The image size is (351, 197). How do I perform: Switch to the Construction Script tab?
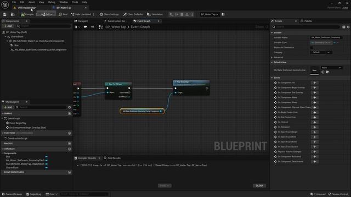(116, 21)
